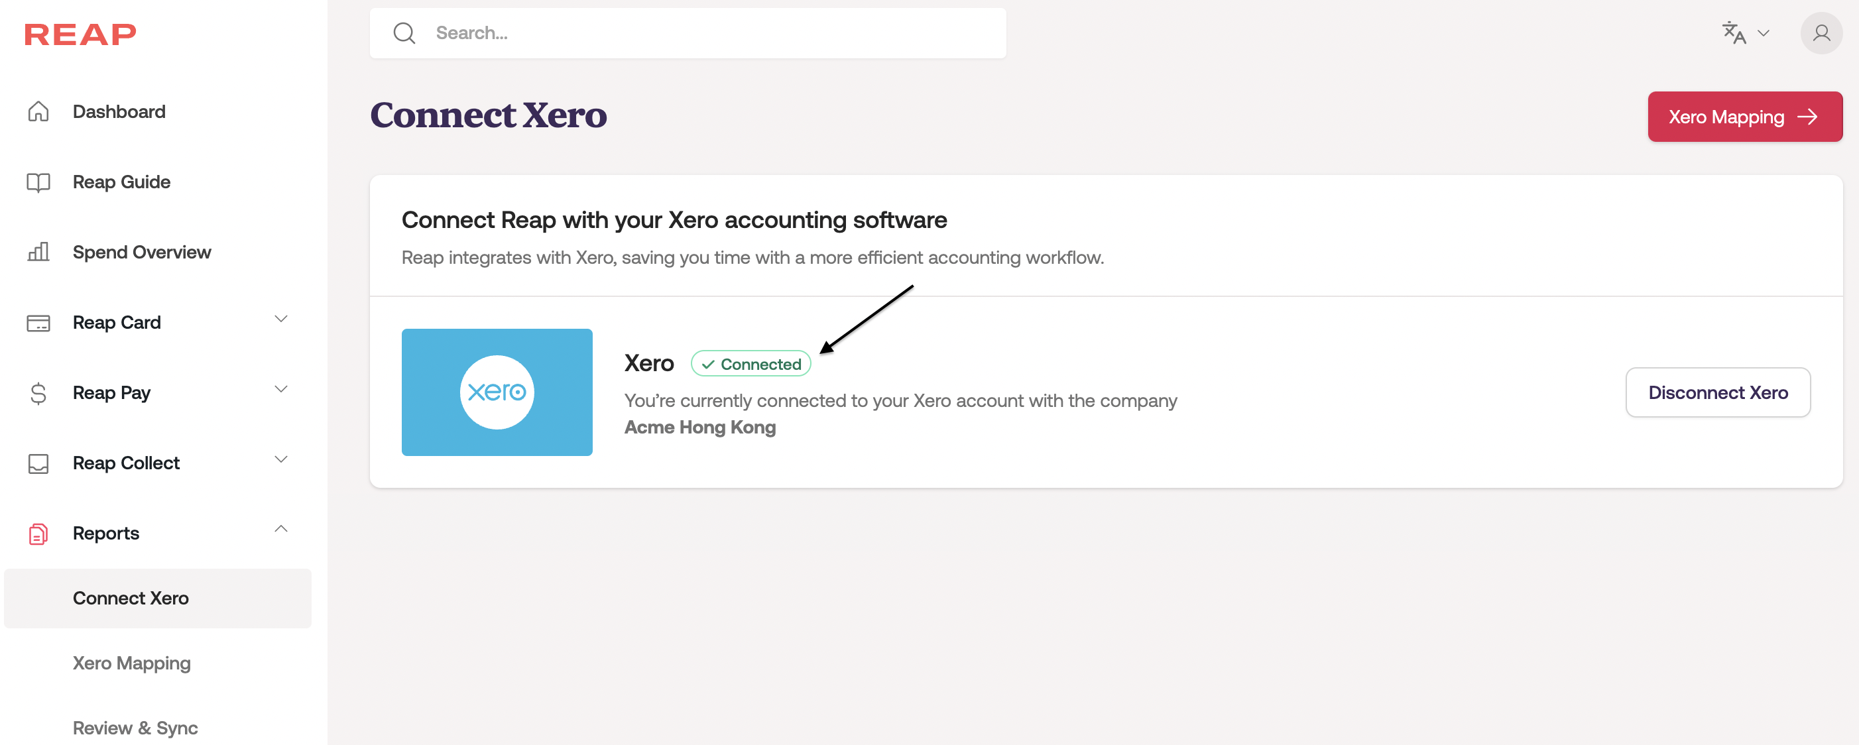The image size is (1859, 745).
Task: Click the Reap Pay dollar icon
Action: pyautogui.click(x=38, y=393)
